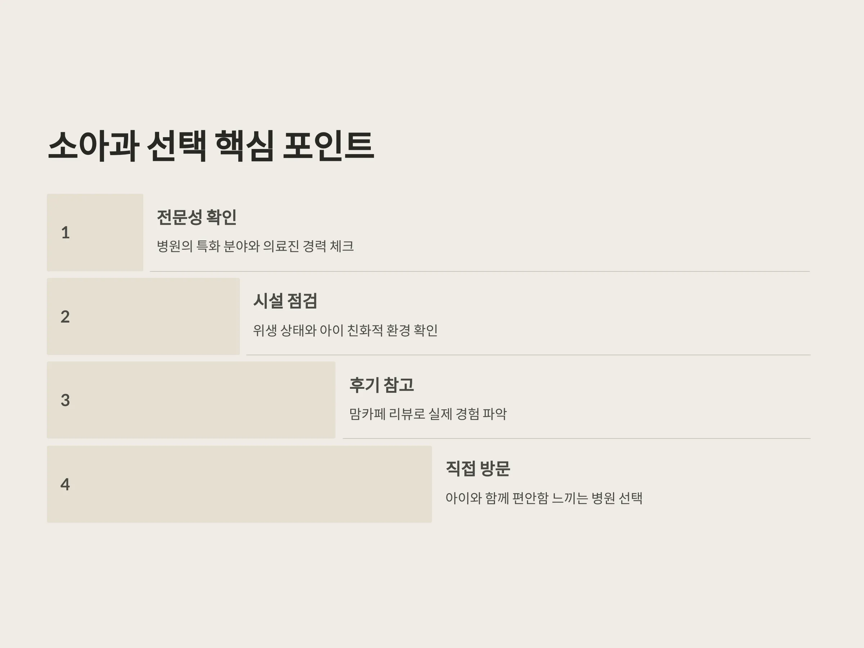Select the step 4 numbered block
864x648 pixels.
coord(239,484)
